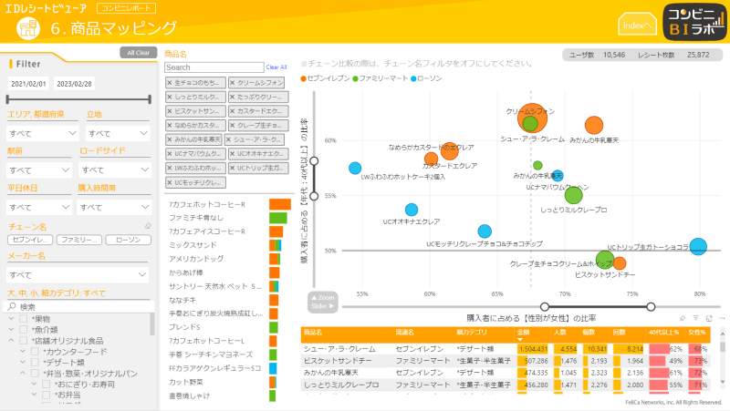This screenshot has height=411, width=730.
Task: Remove the クレープ生チョ product chip
Action: (x=233, y=126)
